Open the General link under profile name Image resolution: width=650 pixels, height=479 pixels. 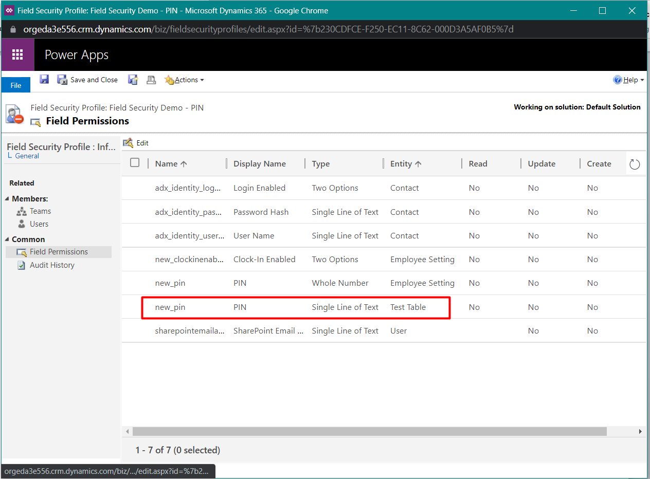[27, 156]
